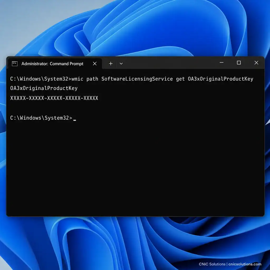Maximize the terminal window
270x270 pixels.
click(x=239, y=63)
